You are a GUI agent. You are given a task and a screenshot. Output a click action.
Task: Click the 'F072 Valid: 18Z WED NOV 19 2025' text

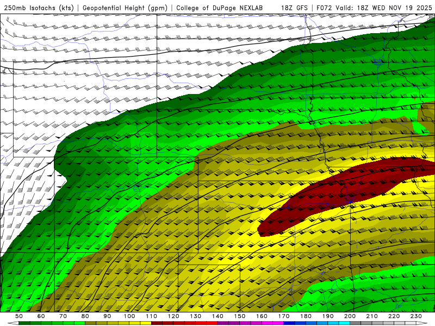(374, 8)
